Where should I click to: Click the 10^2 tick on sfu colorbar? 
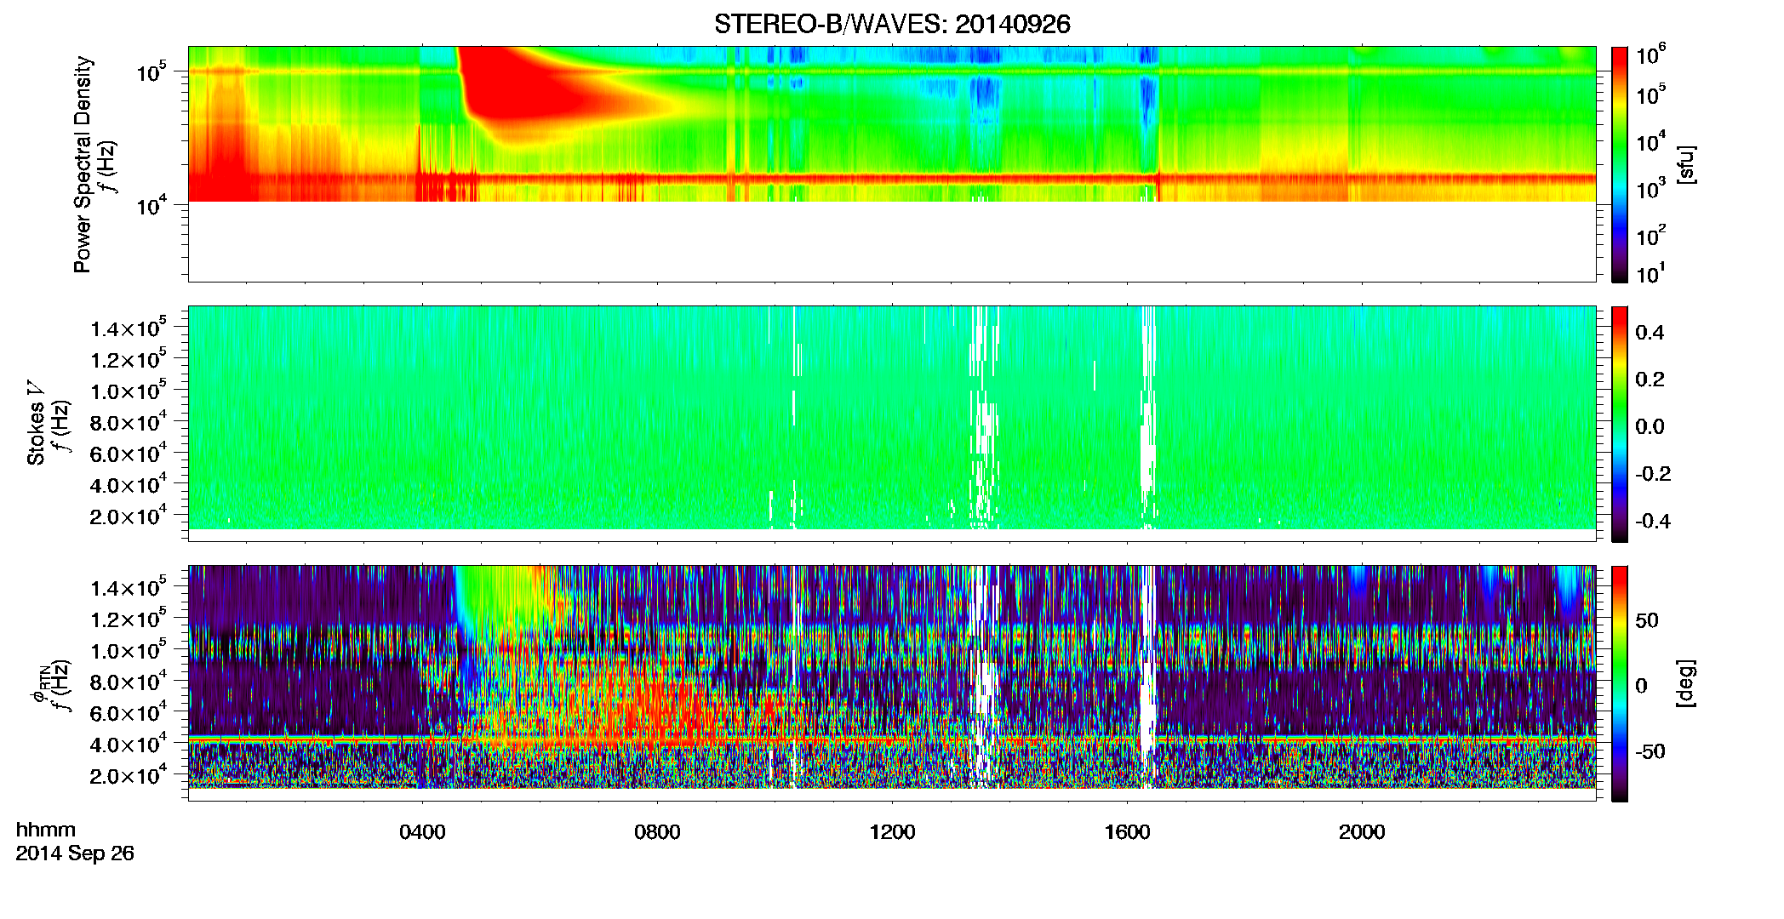[x=1651, y=235]
